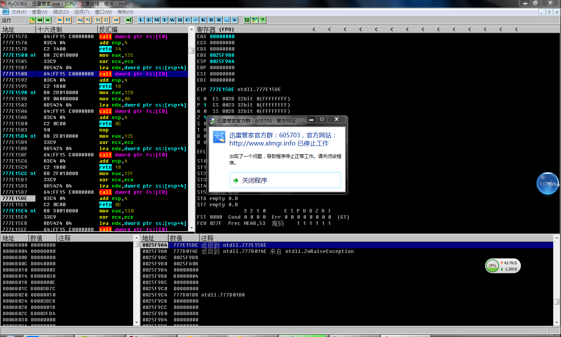Click the 关闭程序 button in crash dialog
The height and width of the screenshot is (337, 561).
click(x=285, y=180)
